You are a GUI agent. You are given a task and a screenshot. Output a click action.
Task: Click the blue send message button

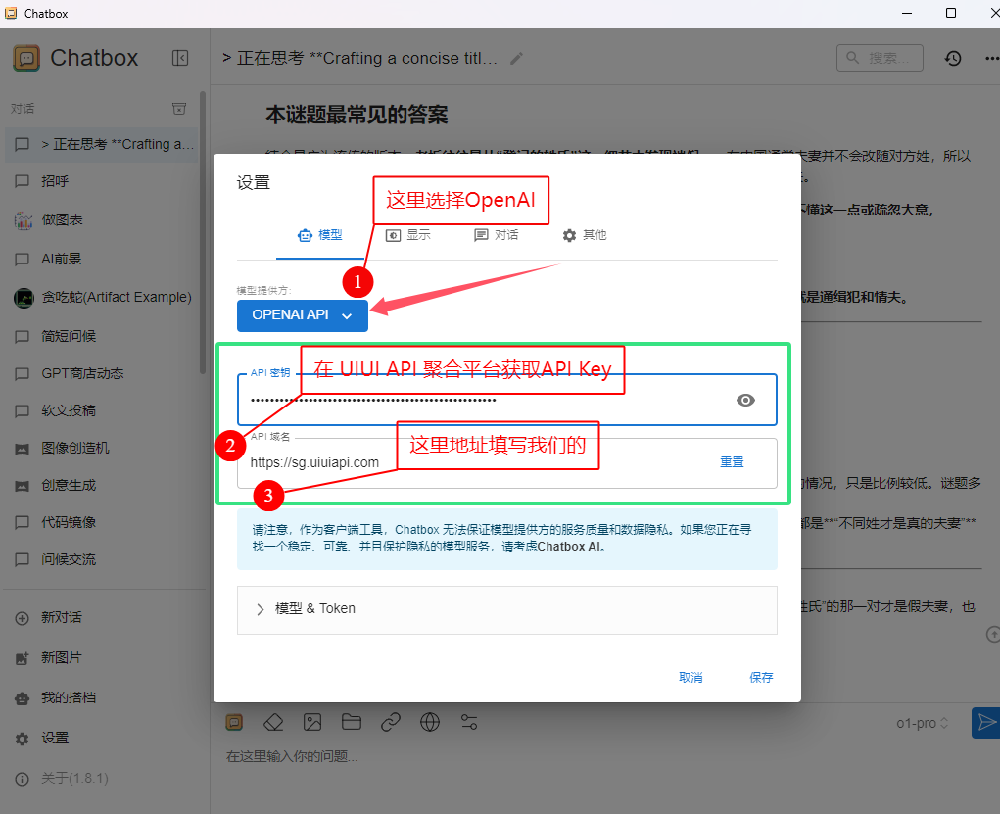point(986,723)
